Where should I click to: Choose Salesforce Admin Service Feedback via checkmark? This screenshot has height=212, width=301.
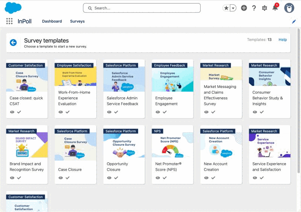[x=116, y=112]
